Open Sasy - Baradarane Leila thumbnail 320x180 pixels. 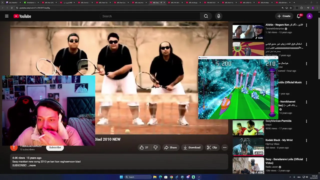click(248, 166)
